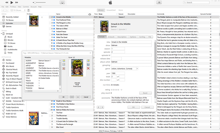This screenshot has width=220, height=133.
Task: Switch to the Library tab
Action: (x=101, y=10)
